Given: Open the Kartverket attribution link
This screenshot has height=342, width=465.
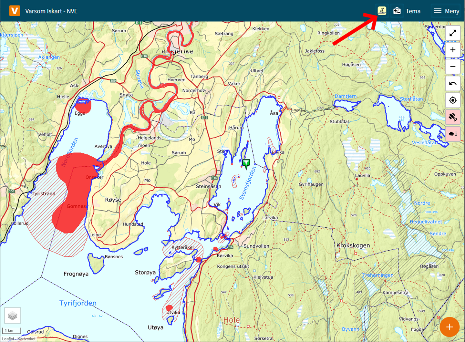Looking at the screenshot, I should [x=26, y=339].
